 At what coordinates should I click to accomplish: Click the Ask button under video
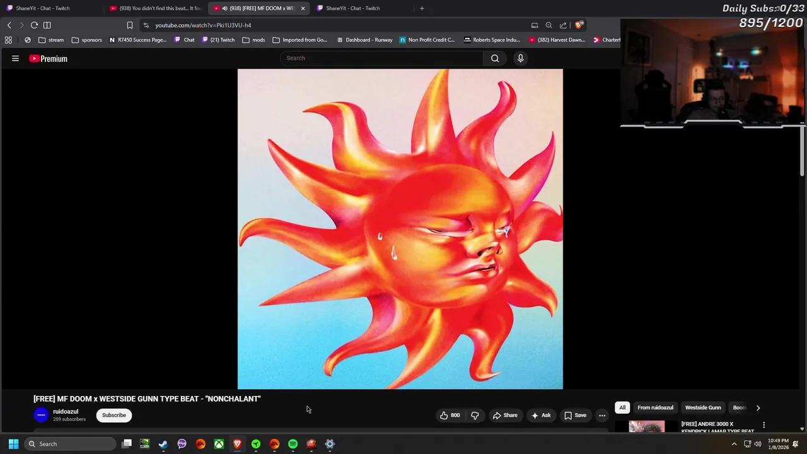coord(541,415)
